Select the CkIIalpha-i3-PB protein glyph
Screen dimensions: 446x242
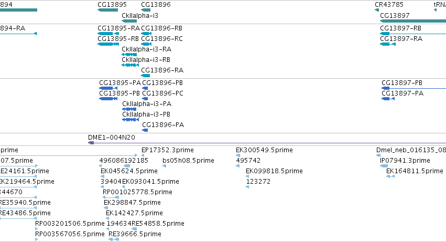130,120
